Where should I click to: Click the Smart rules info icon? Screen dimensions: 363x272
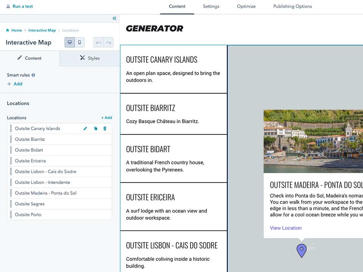[33, 75]
